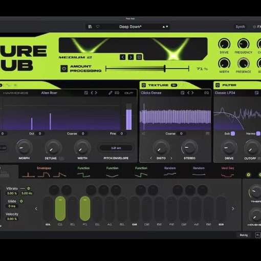Viewport: 261px width, 261px height.
Task: Switch to the FX tab
Action: 257,27
